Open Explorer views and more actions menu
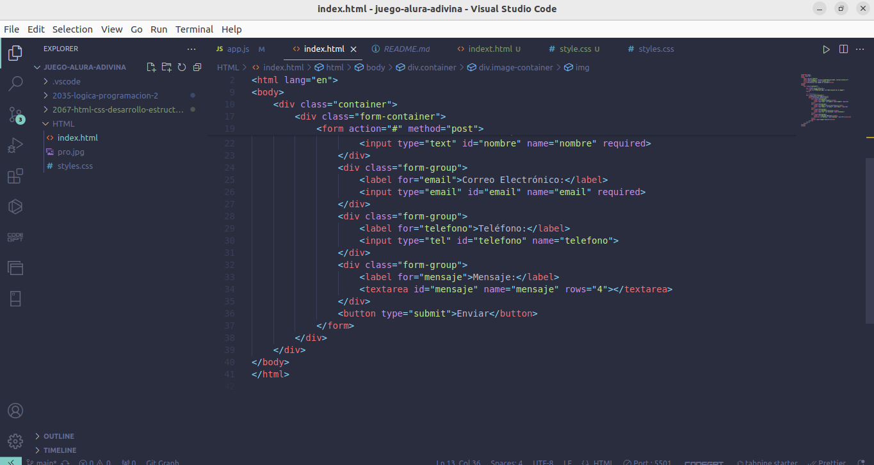Viewport: 874px width, 465px height. pos(191,49)
